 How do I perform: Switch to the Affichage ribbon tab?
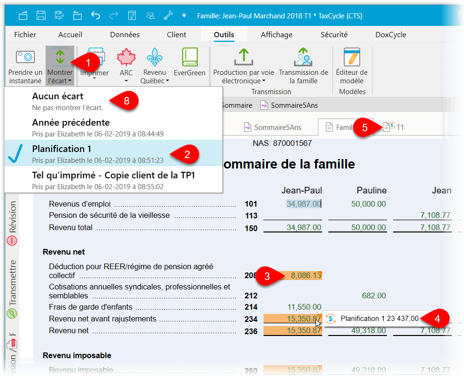[277, 35]
